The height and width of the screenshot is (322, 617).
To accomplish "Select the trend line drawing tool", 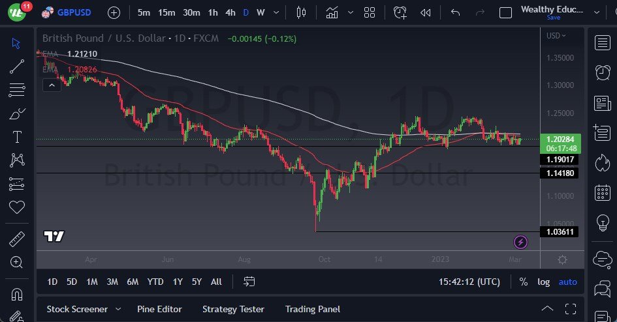I will point(16,66).
